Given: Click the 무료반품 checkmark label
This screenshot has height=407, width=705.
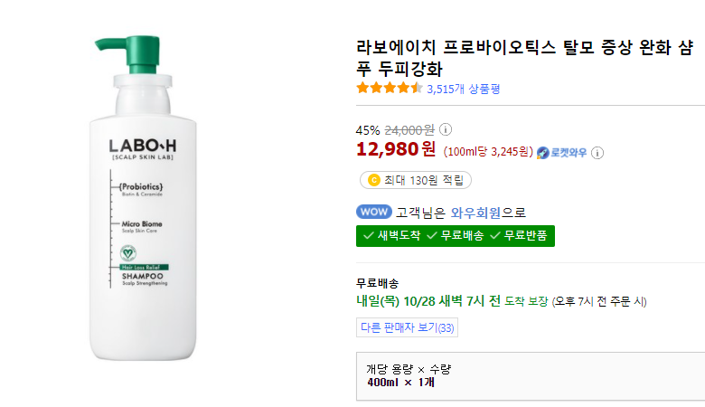Looking at the screenshot, I should (520, 235).
